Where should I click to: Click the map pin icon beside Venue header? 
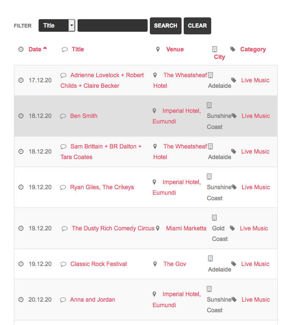click(158, 49)
